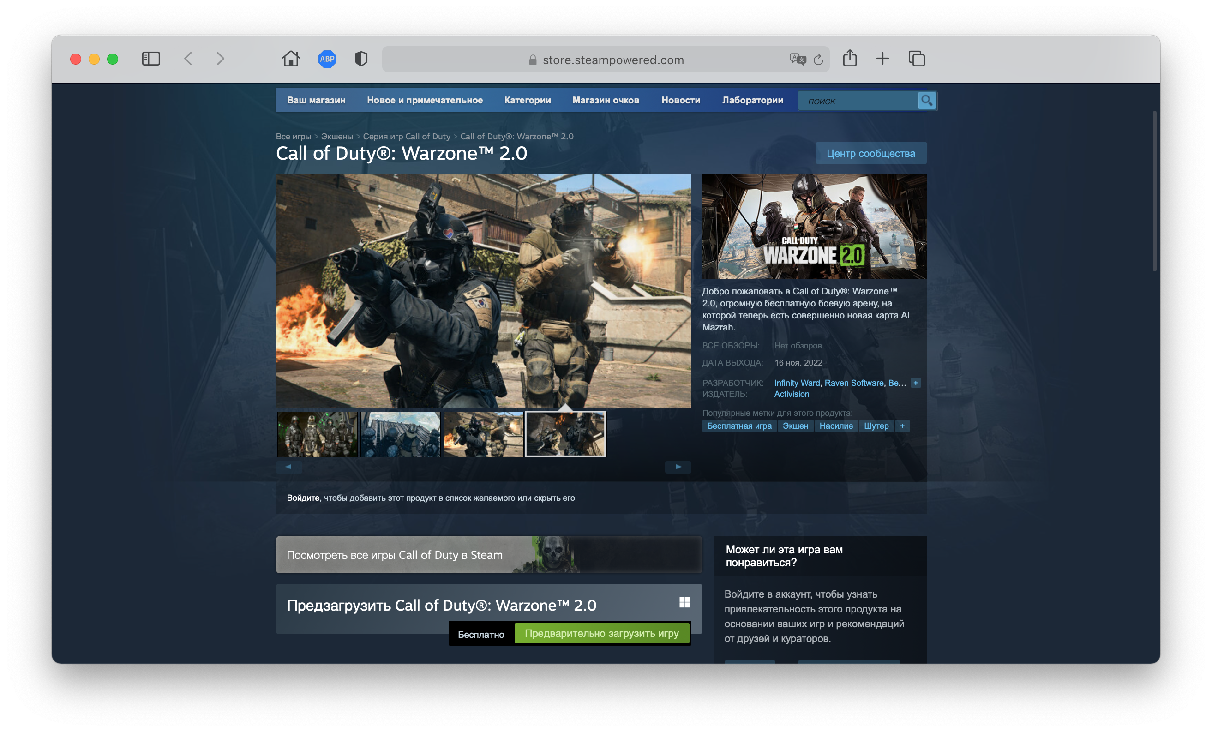Click the Экшены breadcrumb
Viewport: 1212px width, 732px height.
tap(337, 136)
